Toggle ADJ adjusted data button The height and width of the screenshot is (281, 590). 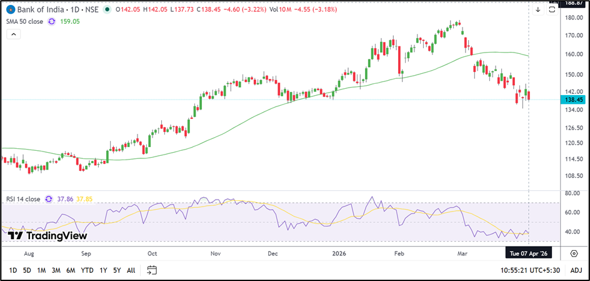tap(576, 270)
